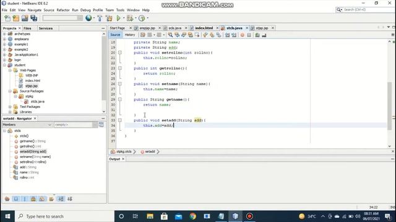The width and height of the screenshot is (396, 222).
Task: Collapse the setadd method code fold
Action: (x=120, y=120)
